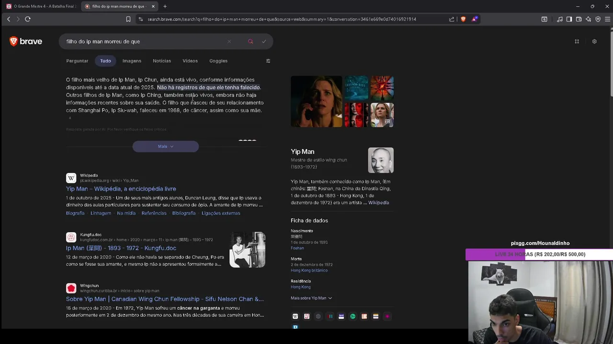Select the Imagens search tab
Viewport: 613px width, 344px height.
click(132, 61)
